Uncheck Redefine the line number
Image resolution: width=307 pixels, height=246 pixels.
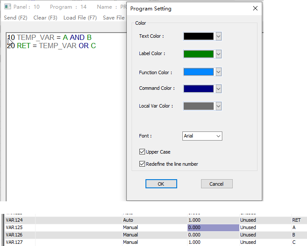pos(142,164)
